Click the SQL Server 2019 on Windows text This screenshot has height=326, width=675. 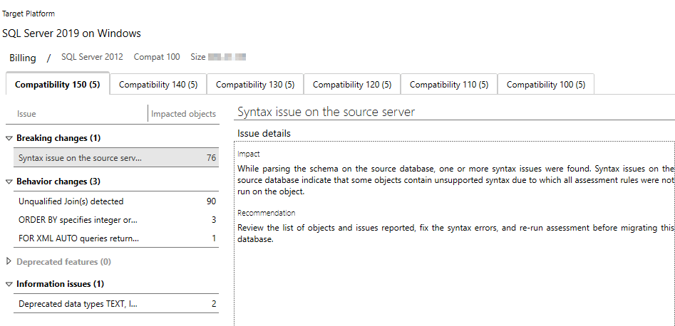click(71, 33)
